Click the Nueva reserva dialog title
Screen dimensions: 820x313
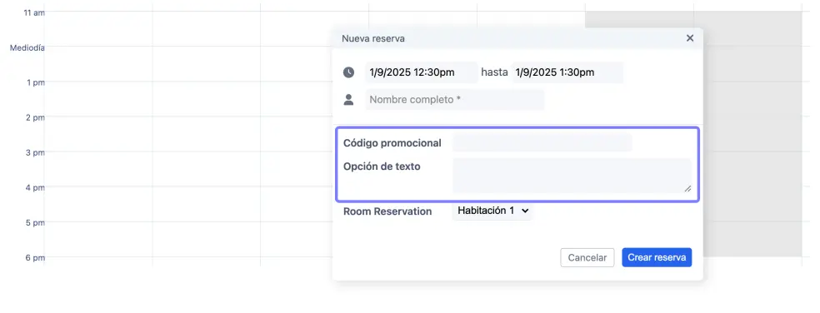372,38
